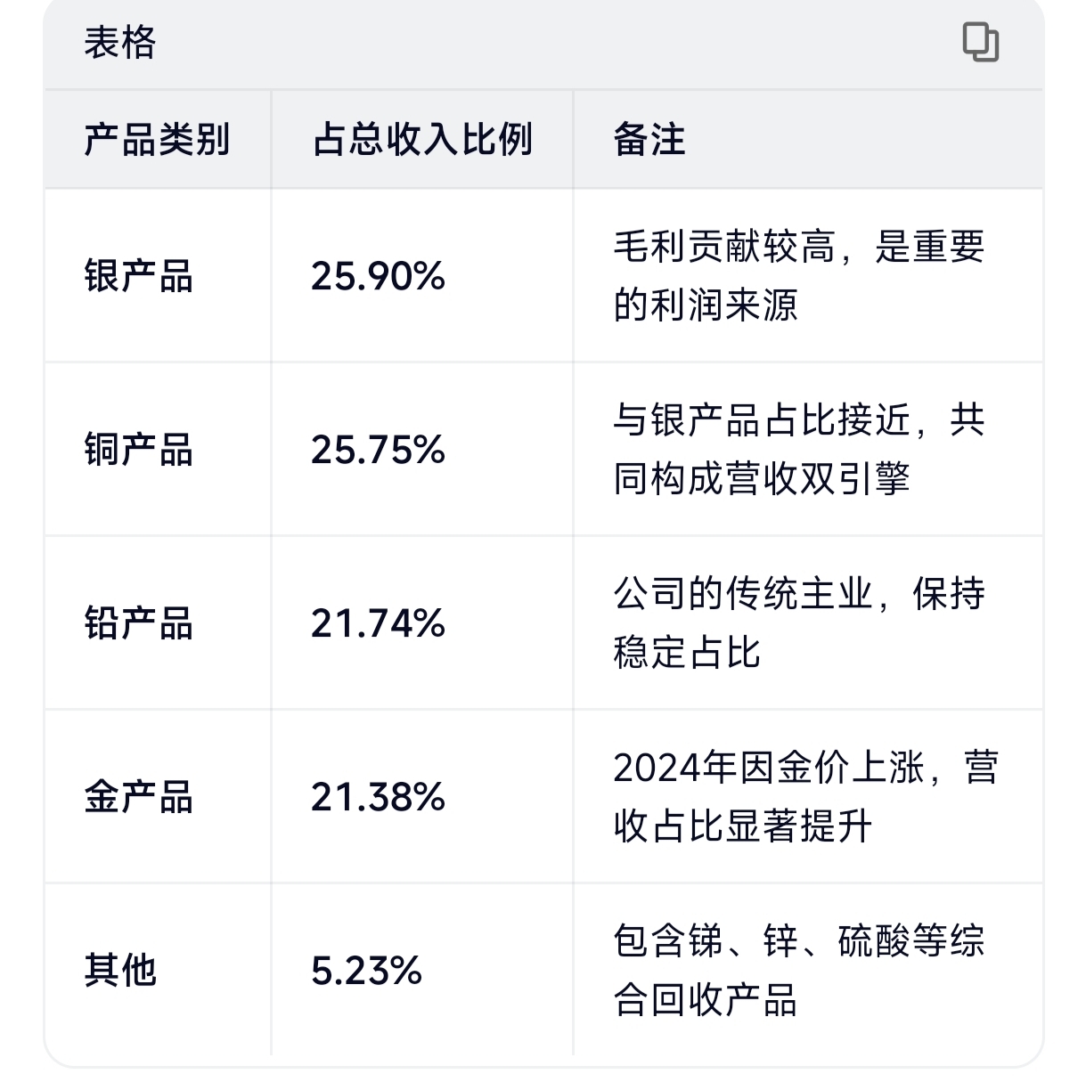Select the 25.90% value cell
The height and width of the screenshot is (1090, 1086).
point(379,276)
